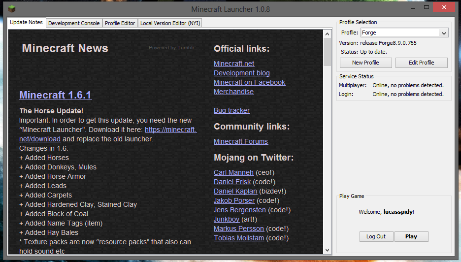
Task: Click the Log Out button
Action: coord(376,236)
